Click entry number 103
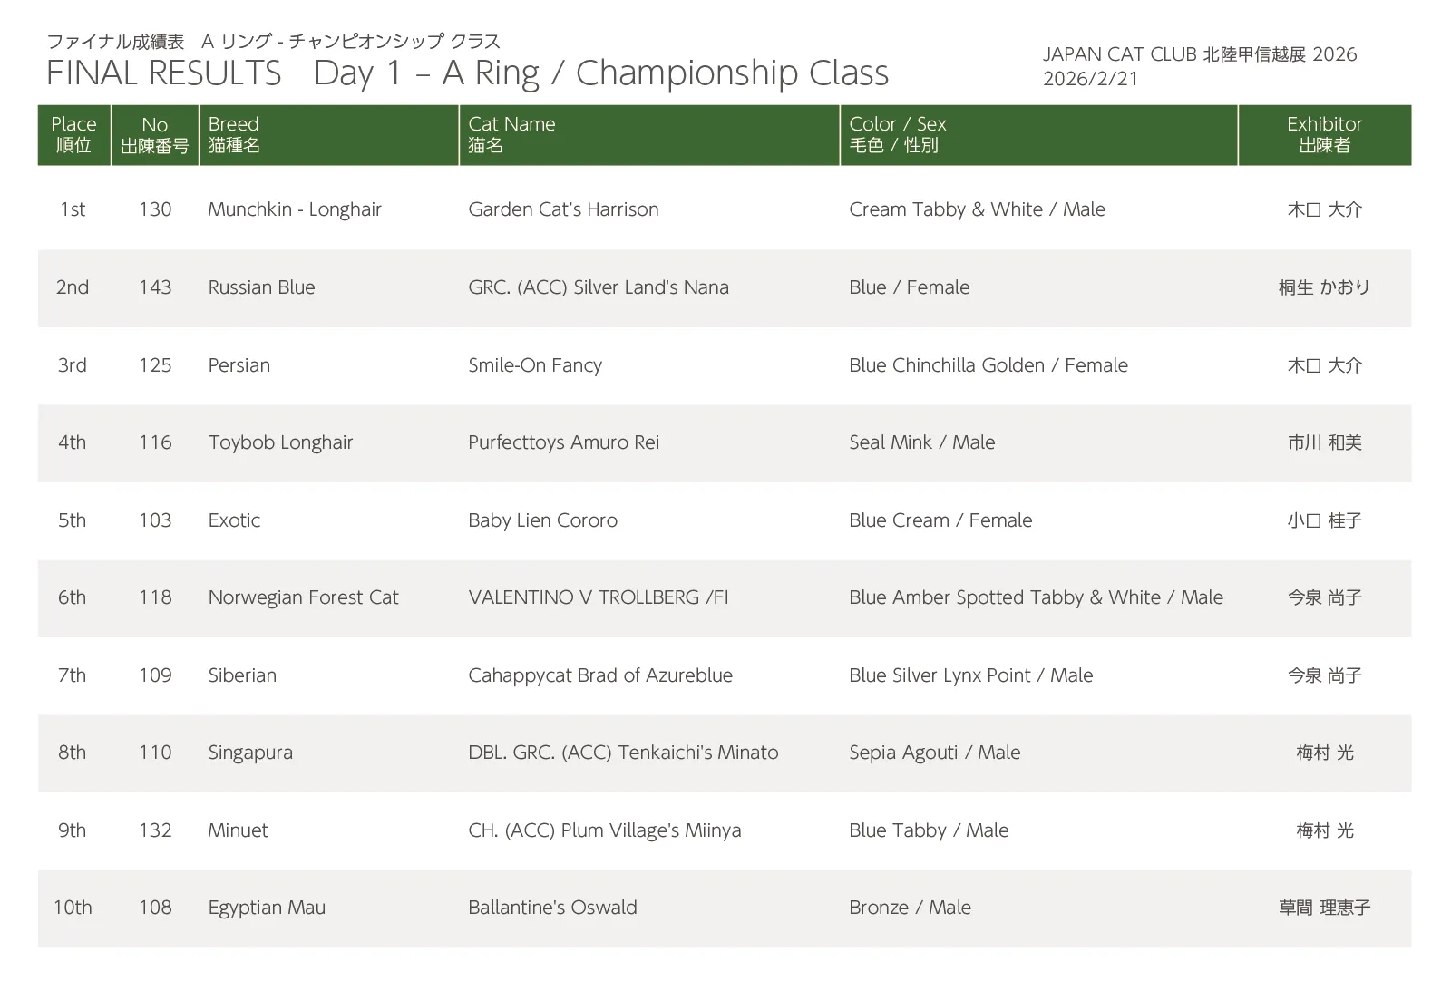 [155, 520]
